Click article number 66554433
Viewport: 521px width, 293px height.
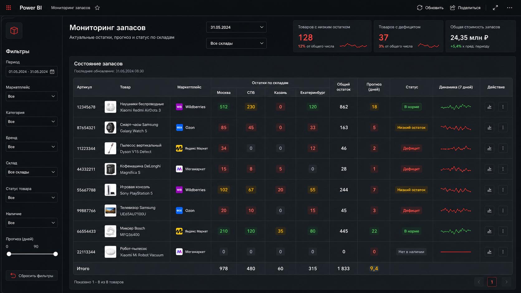tap(86, 231)
